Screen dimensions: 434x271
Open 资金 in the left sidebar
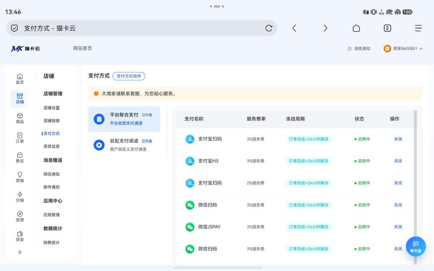point(19,236)
